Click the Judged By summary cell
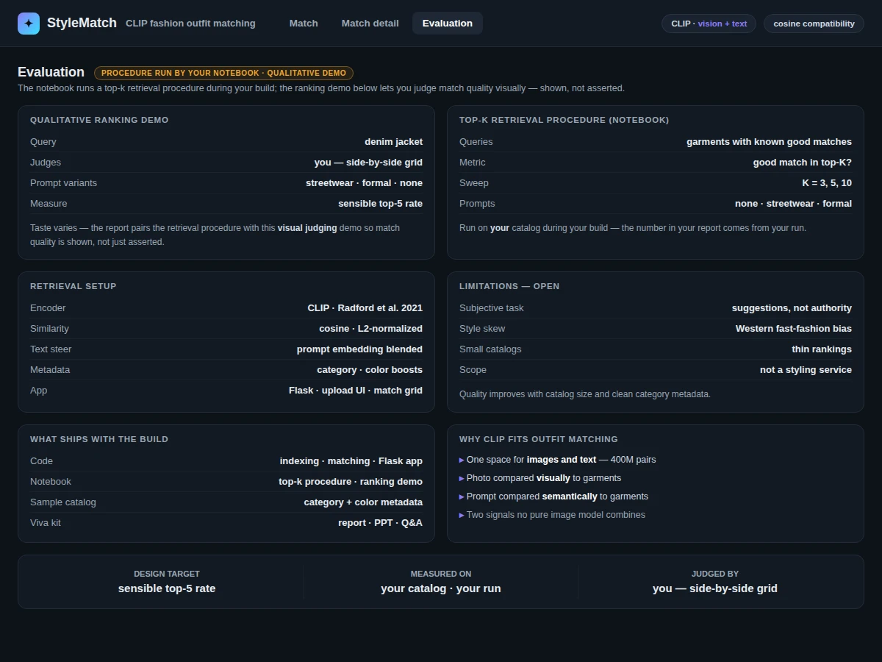The height and width of the screenshot is (662, 882). coord(715,582)
